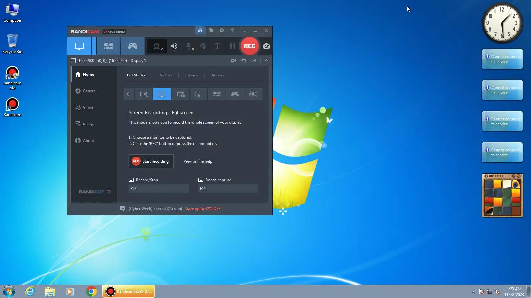This screenshot has height=298, width=531.
Task: Open the output folder icon
Action: pos(211,30)
